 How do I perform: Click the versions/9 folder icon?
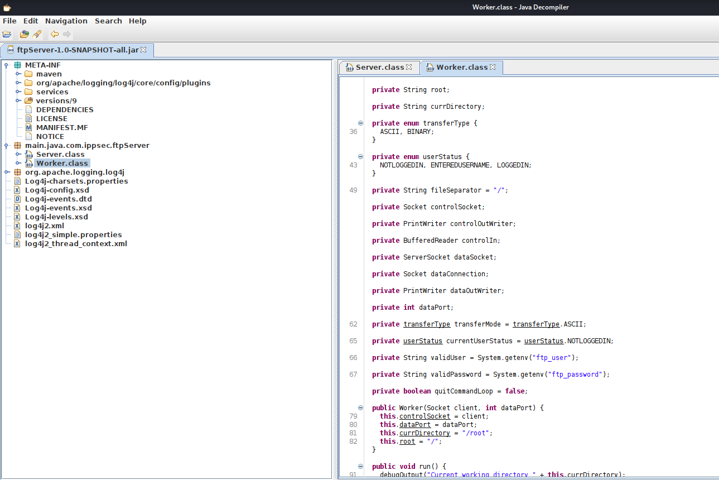28,100
